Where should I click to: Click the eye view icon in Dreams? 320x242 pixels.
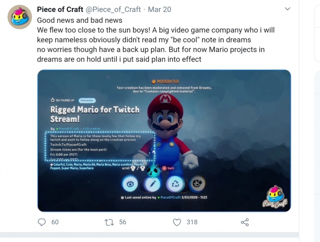(x=130, y=184)
